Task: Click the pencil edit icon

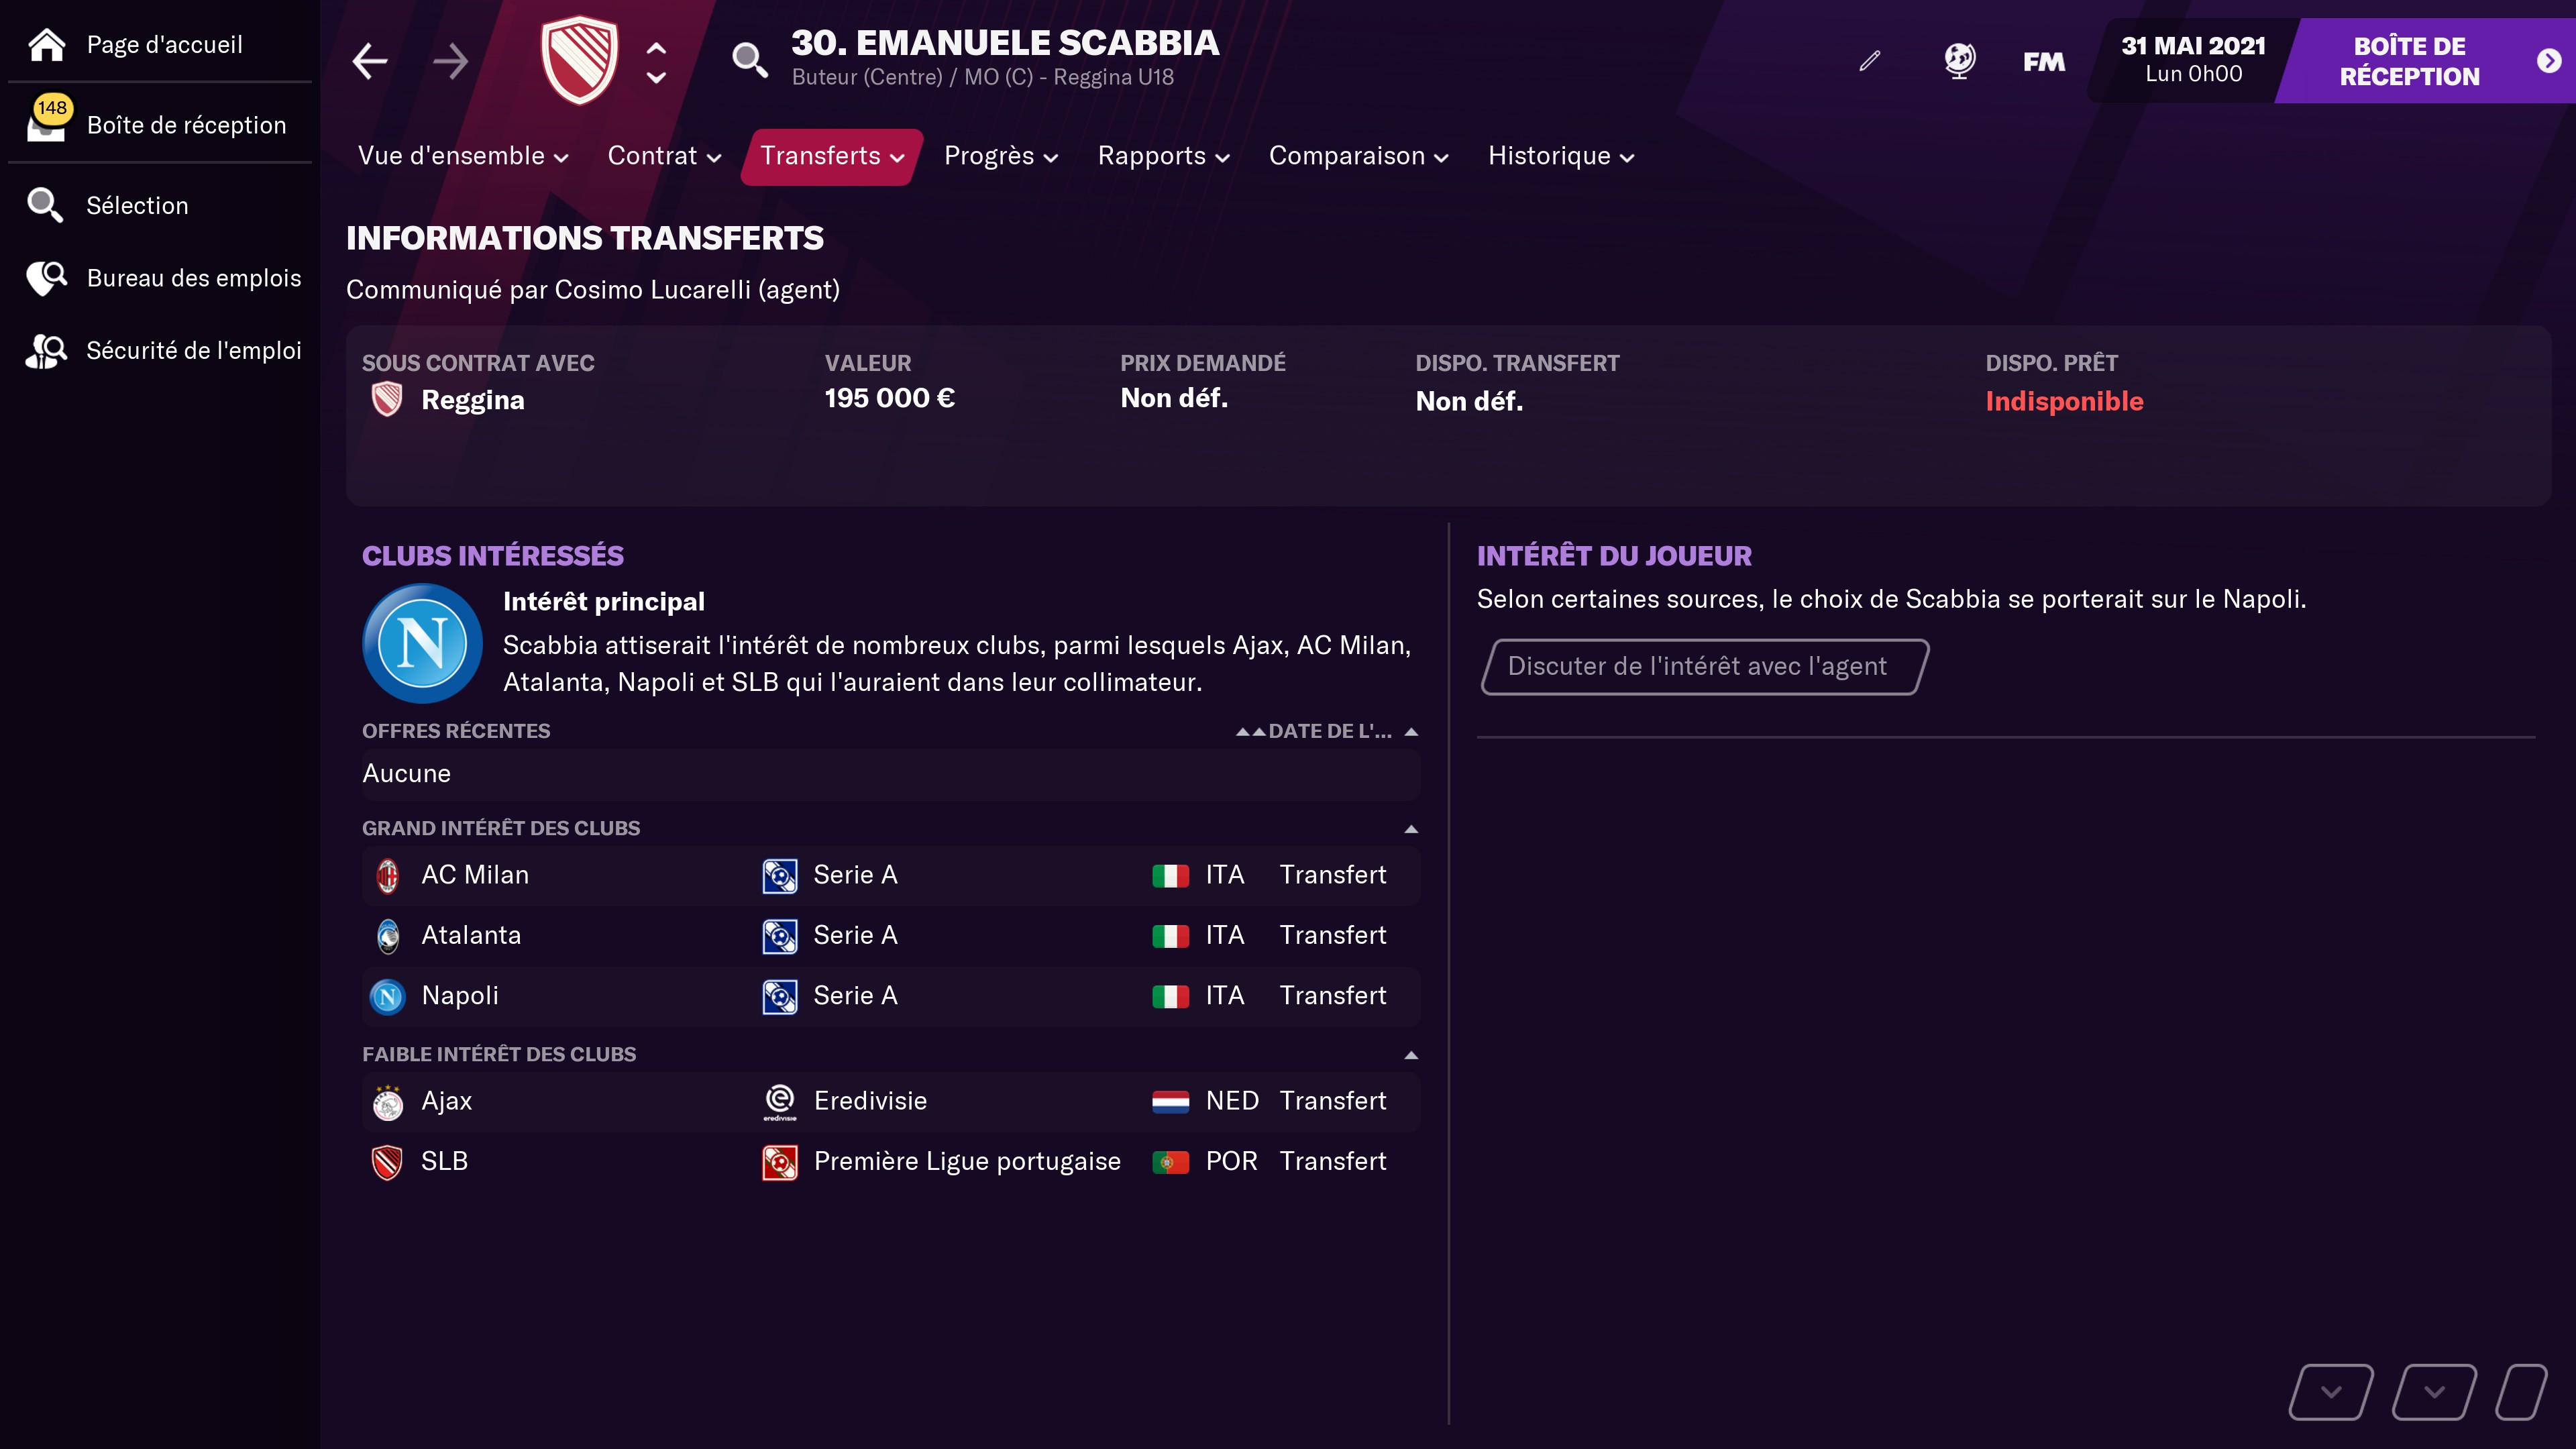Action: click(x=1869, y=61)
